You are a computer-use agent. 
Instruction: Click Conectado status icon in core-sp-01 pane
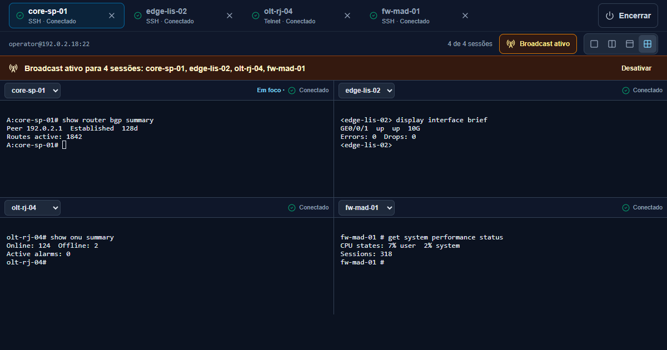tap(292, 90)
